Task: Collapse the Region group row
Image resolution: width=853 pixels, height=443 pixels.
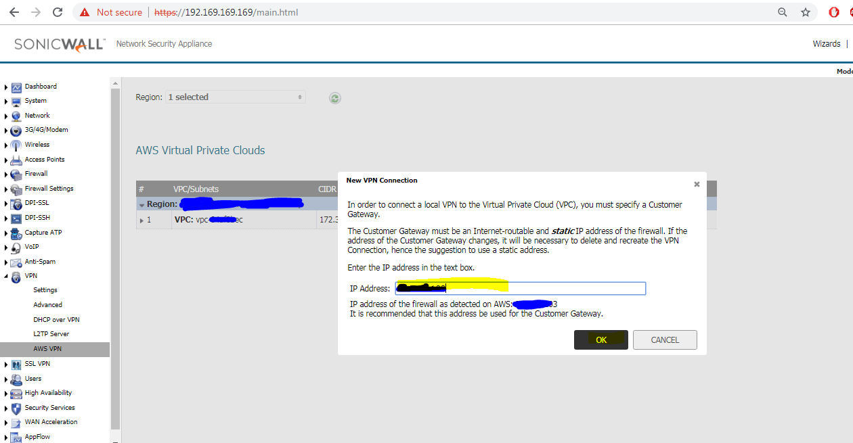Action: [142, 204]
